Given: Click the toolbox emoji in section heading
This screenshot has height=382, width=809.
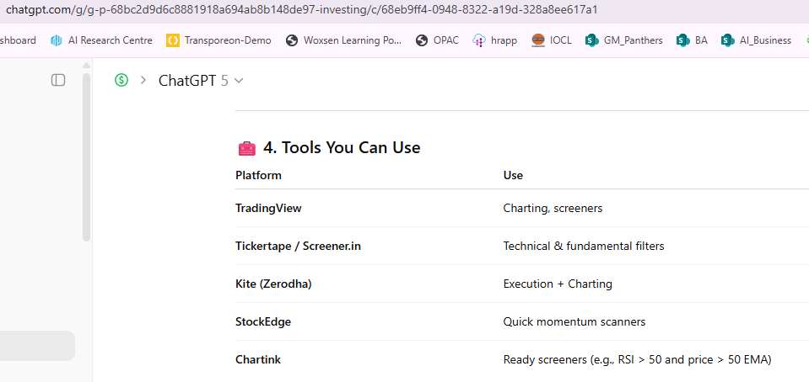Looking at the screenshot, I should coord(246,148).
